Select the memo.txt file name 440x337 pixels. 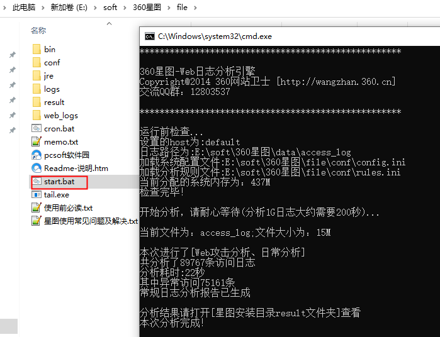[x=61, y=142]
